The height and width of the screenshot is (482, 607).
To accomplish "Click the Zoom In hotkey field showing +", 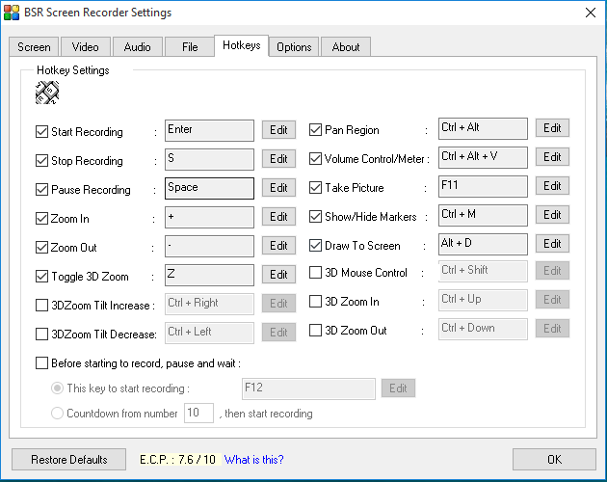I will click(x=209, y=217).
